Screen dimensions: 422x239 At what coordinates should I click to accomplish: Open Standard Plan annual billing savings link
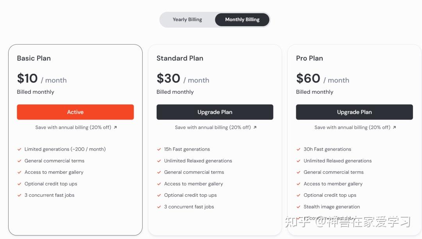click(x=213, y=127)
